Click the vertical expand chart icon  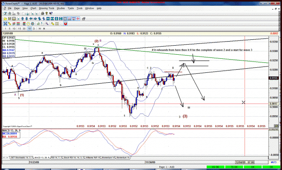coord(56,19)
